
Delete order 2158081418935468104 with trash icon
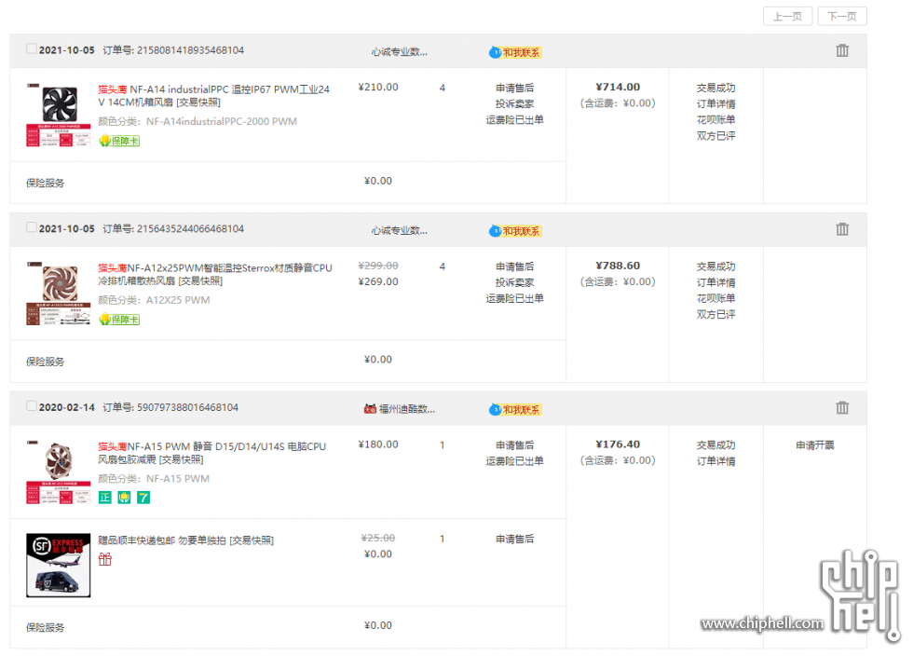(842, 50)
